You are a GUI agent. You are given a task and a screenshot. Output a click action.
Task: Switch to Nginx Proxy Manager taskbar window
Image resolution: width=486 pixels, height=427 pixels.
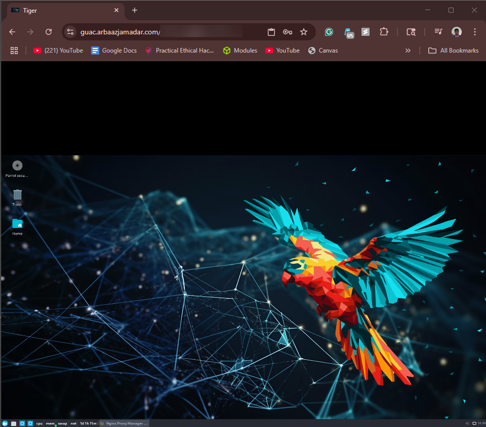(x=124, y=423)
